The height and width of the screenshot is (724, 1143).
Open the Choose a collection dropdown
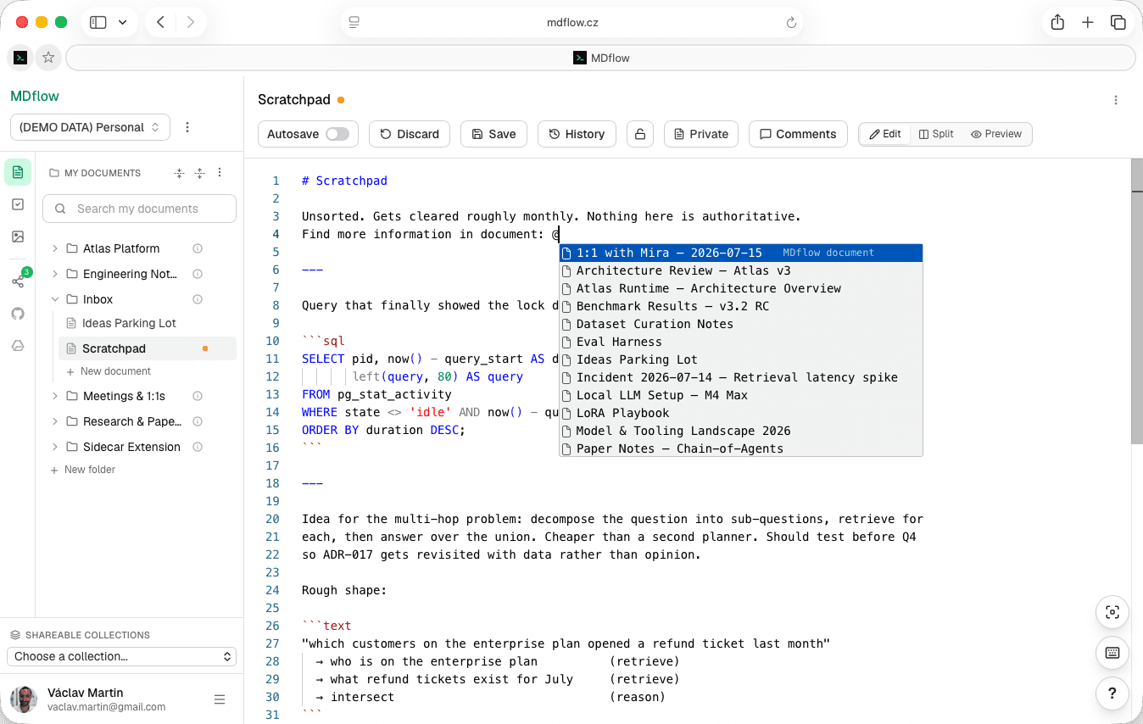(x=121, y=656)
